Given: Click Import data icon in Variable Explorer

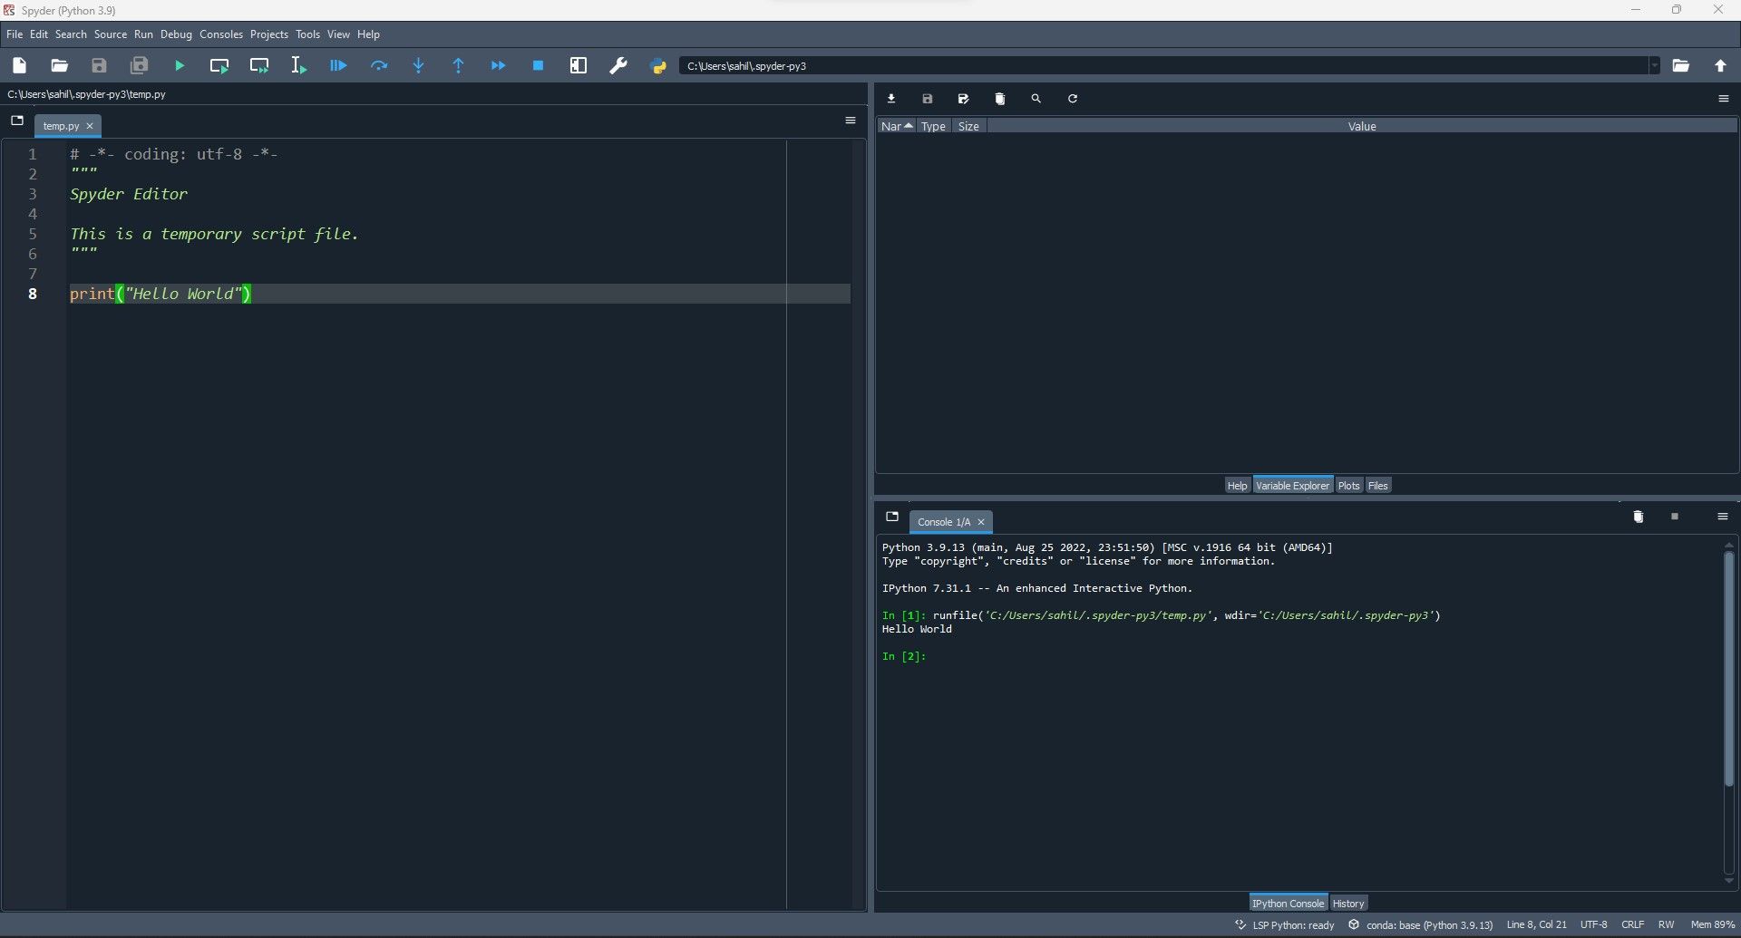Looking at the screenshot, I should [x=891, y=99].
